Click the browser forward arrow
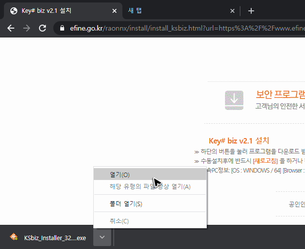The image size is (305, 249). click(27, 29)
